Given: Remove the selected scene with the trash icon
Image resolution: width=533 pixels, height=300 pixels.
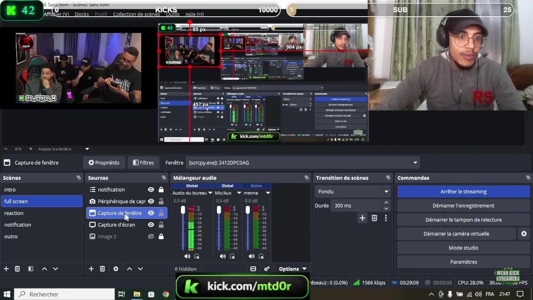Looking at the screenshot, I should 17,269.
